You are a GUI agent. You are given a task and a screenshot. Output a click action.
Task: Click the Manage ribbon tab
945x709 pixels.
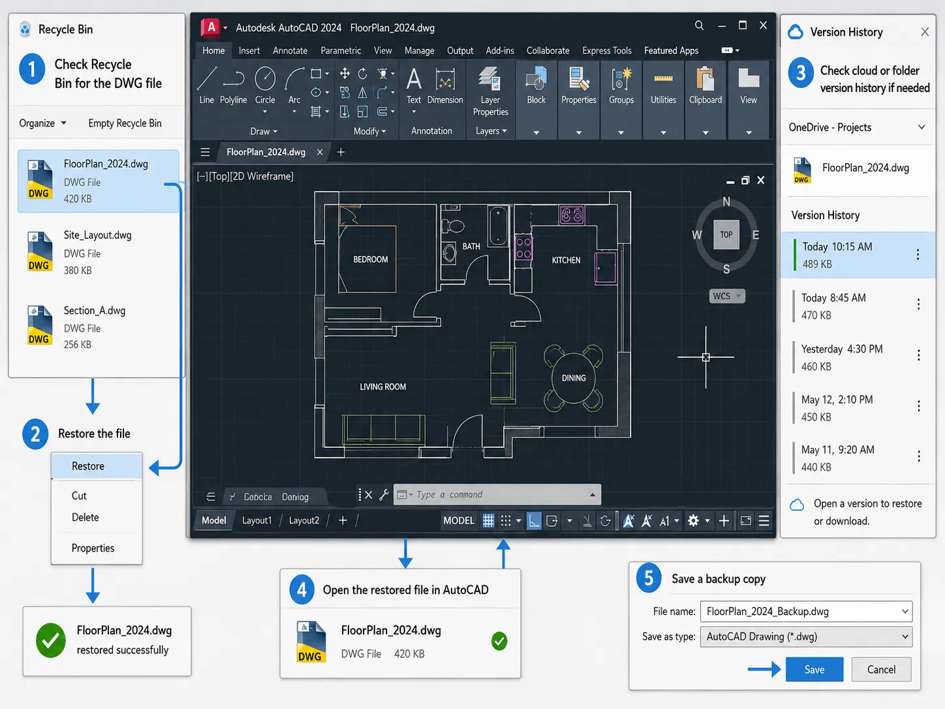[419, 50]
